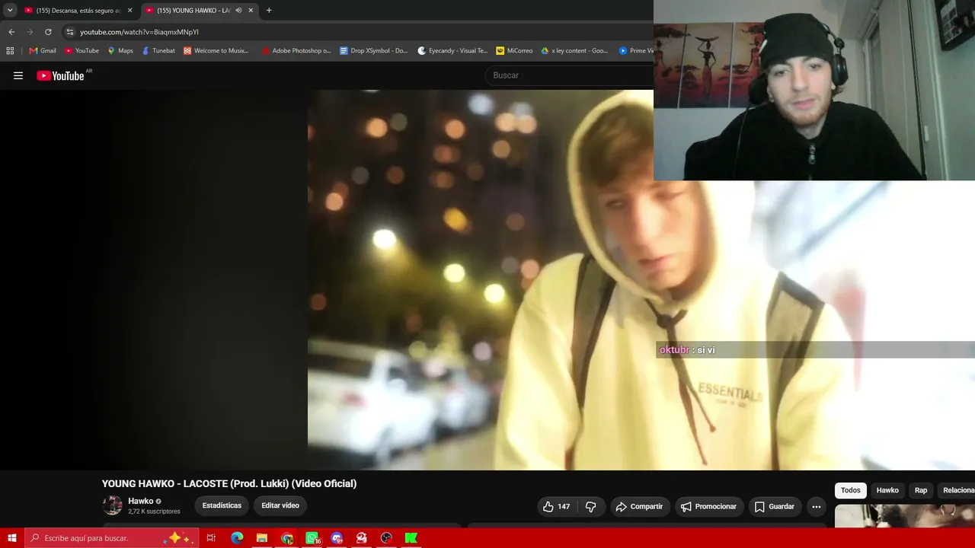Save video with 'Guardar' button
This screenshot has height=548, width=975.
tap(774, 506)
